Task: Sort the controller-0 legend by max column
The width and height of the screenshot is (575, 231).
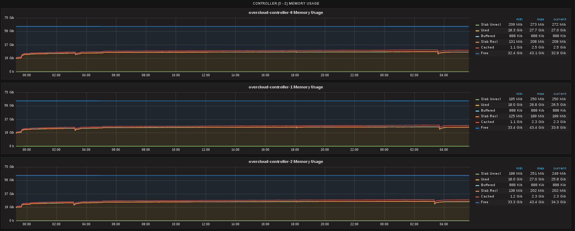Action: (540, 19)
